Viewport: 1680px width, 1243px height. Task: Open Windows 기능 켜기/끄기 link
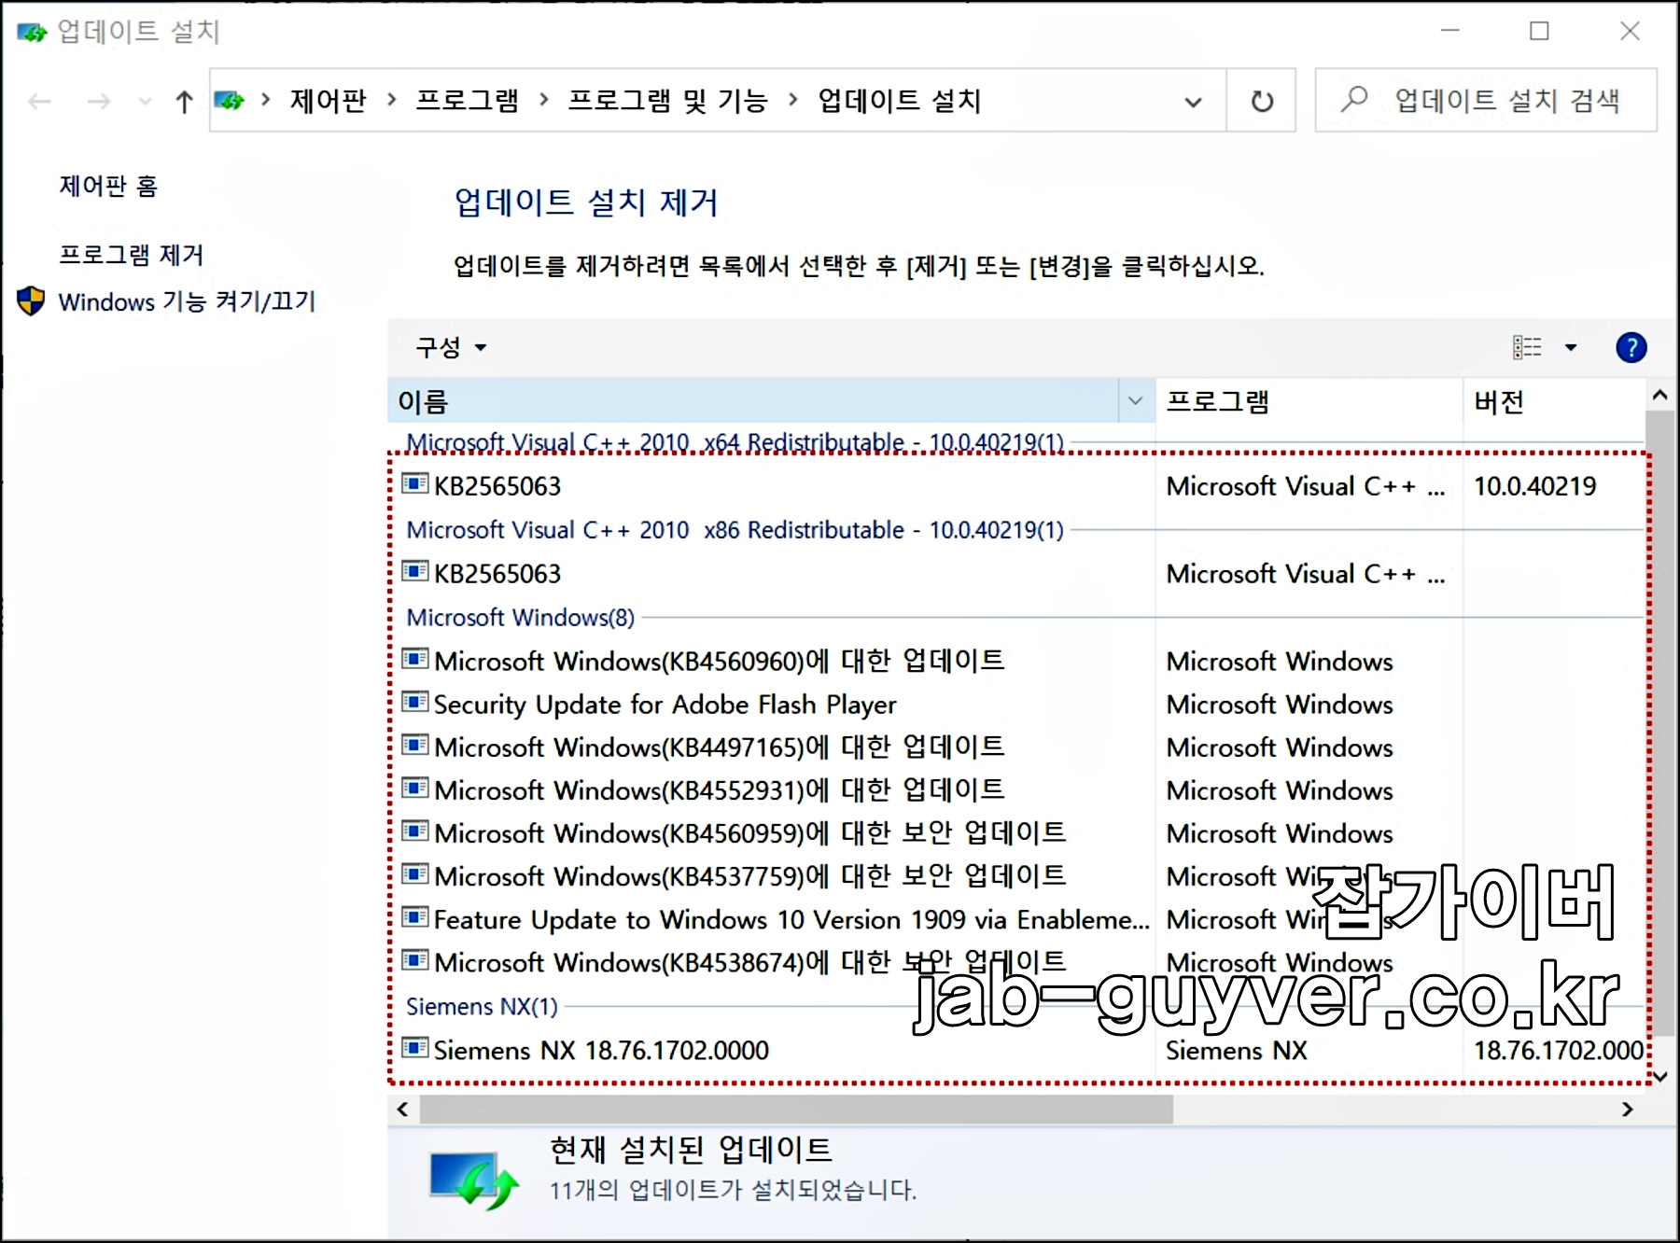point(187,301)
